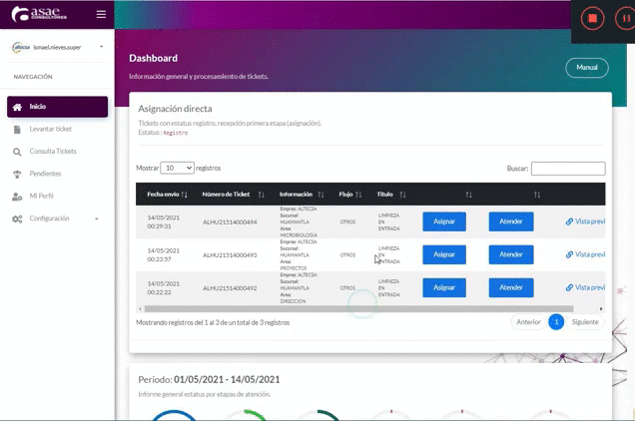Sort table by Número de Ticket
Screen dimensions: 635x421
pyautogui.click(x=261, y=195)
